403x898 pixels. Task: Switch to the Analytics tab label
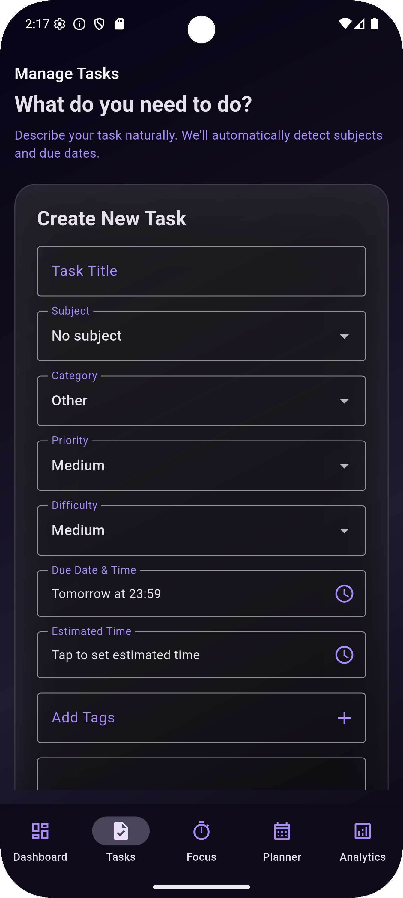(362, 857)
